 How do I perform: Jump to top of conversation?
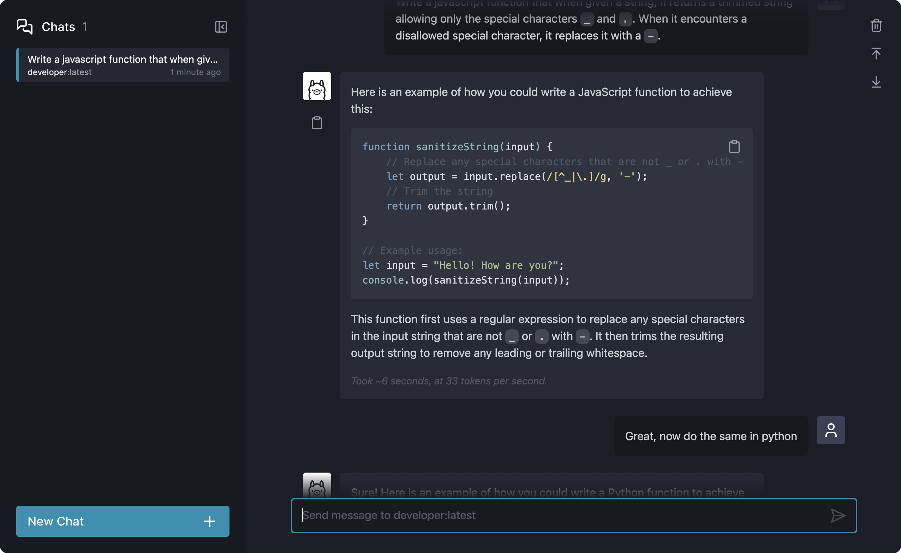876,54
